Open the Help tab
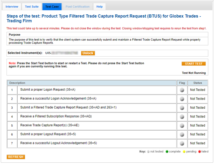 [x=99, y=7]
